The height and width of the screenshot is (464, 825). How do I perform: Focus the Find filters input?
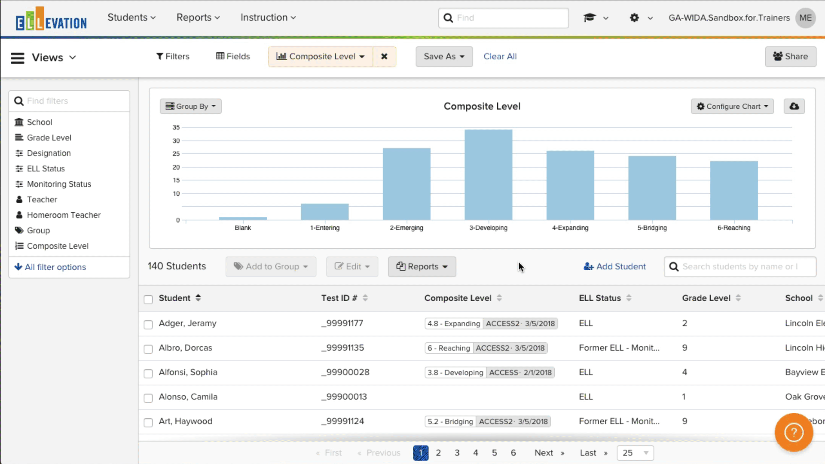click(x=69, y=101)
